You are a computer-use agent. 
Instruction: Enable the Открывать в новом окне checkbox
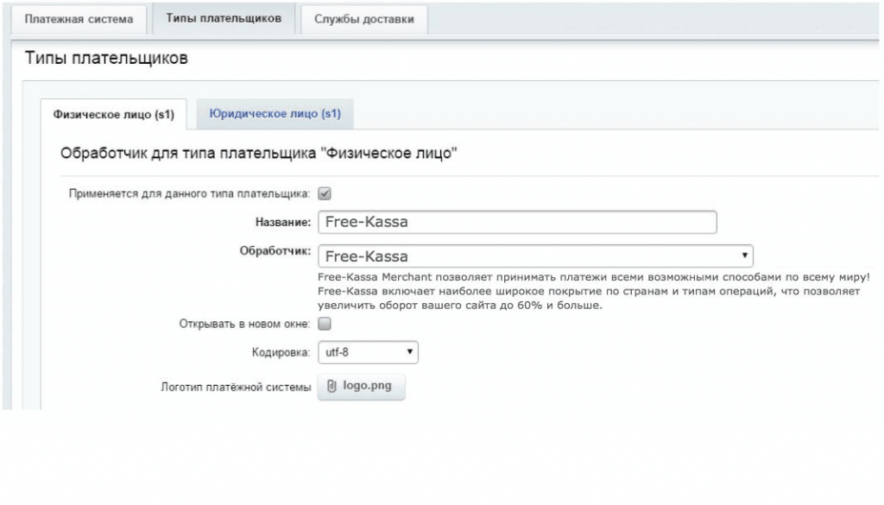[x=325, y=324]
